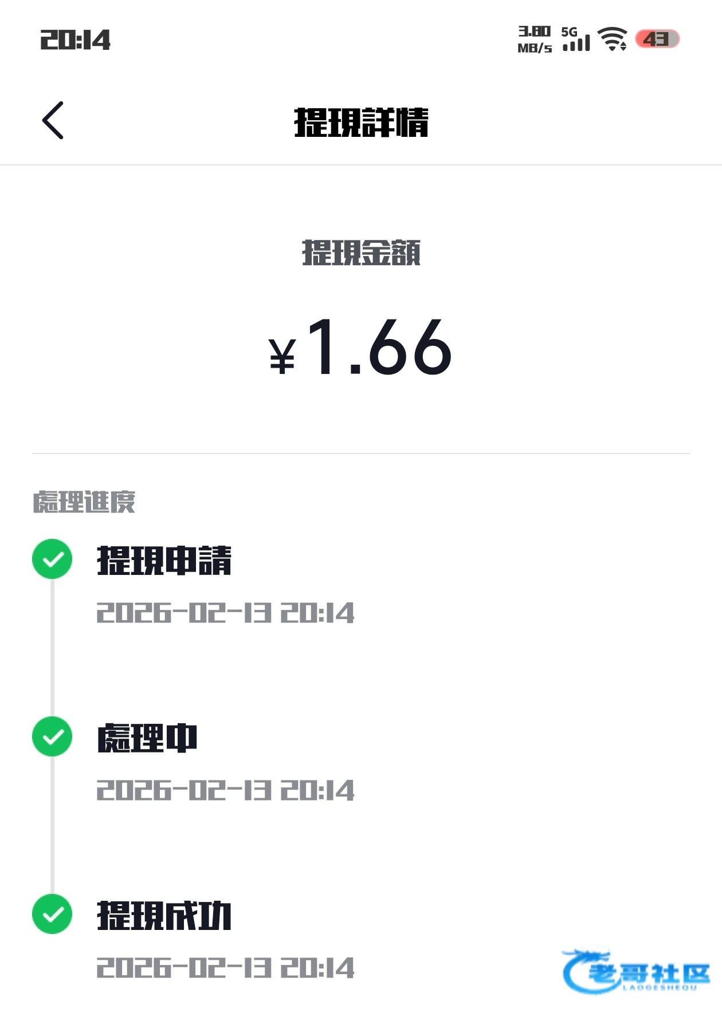Tap the 處理進度 section heading
722x1013 pixels.
click(x=84, y=502)
